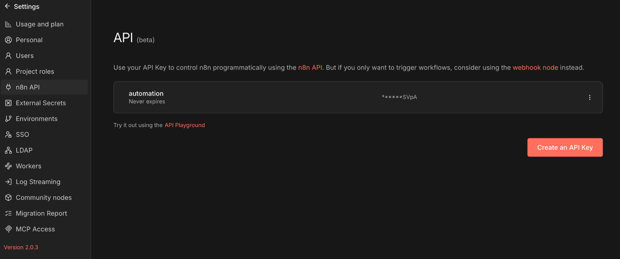The image size is (620, 259).
Task: Click the External Secrets vault icon
Action: 8,103
